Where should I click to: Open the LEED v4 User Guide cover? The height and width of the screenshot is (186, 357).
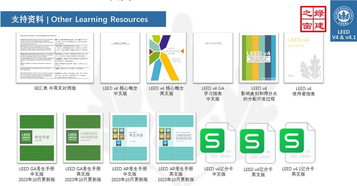[304, 58]
